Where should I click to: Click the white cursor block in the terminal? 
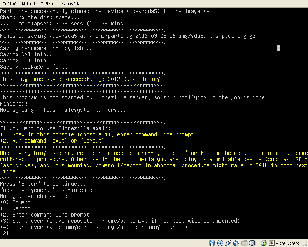(x=279, y=48)
